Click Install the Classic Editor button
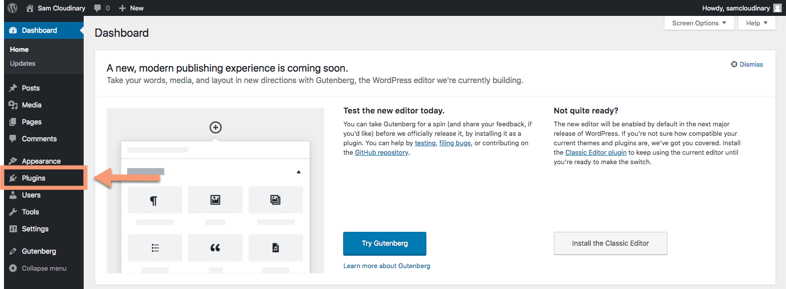 pyautogui.click(x=610, y=243)
